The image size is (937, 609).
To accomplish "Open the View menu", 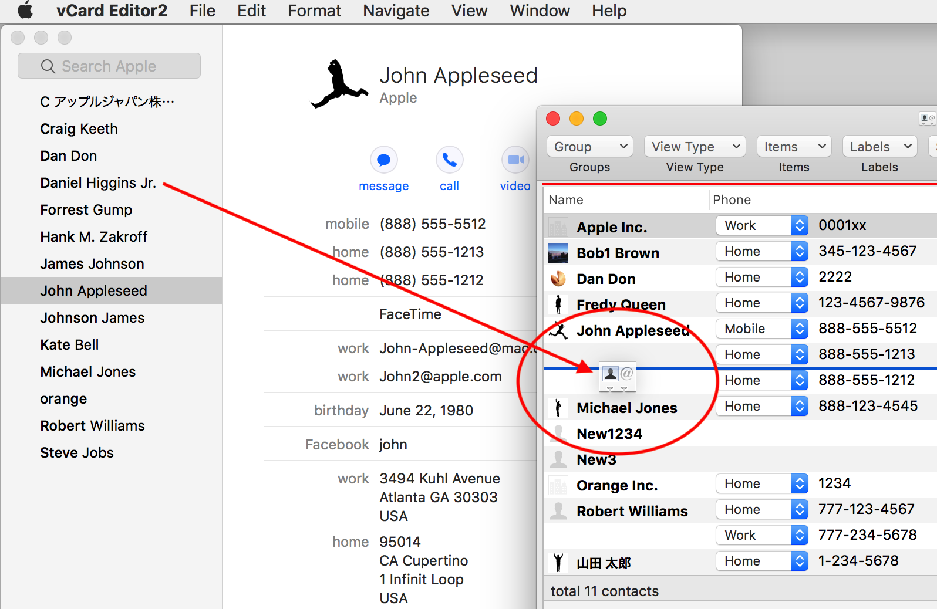I will 469,11.
